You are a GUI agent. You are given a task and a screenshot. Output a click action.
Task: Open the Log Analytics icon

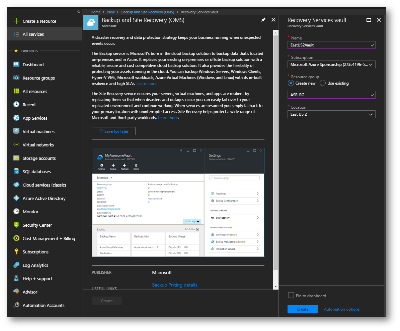[x=16, y=265]
